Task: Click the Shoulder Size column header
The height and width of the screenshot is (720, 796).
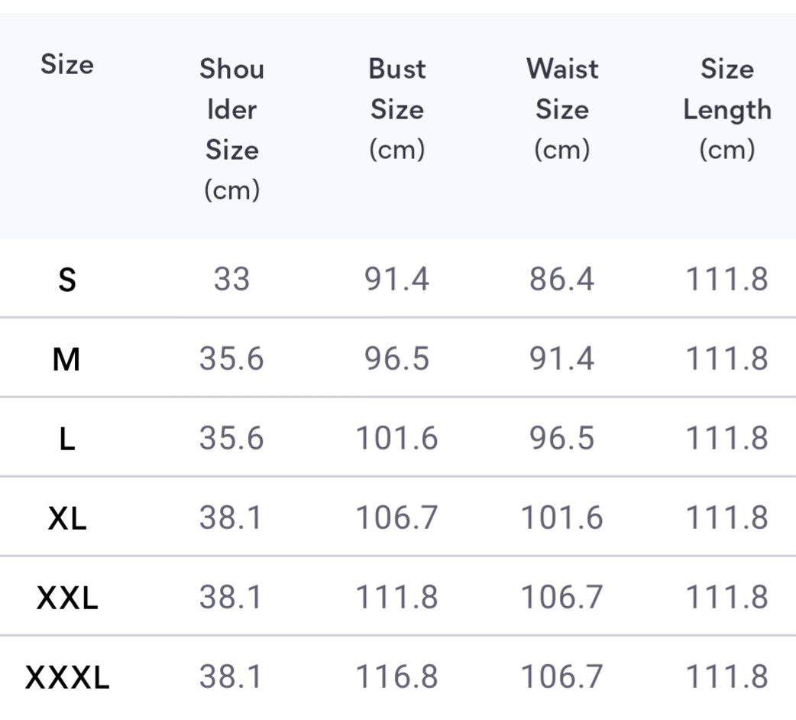Action: 231,128
